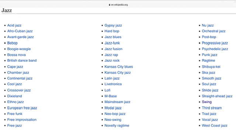Select the Latin jazz link

(x=112, y=78)
